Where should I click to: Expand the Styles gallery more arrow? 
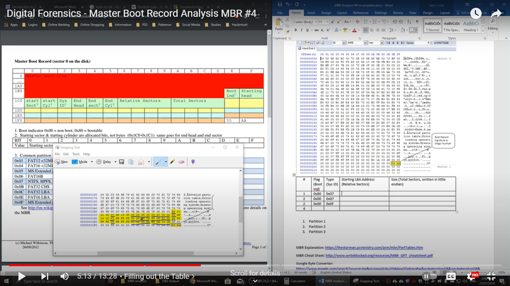pyautogui.click(x=483, y=30)
